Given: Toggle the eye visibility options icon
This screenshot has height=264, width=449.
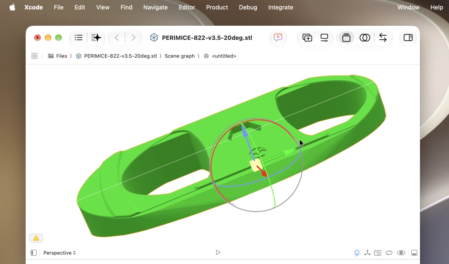Looking at the screenshot, I should coord(401,253).
